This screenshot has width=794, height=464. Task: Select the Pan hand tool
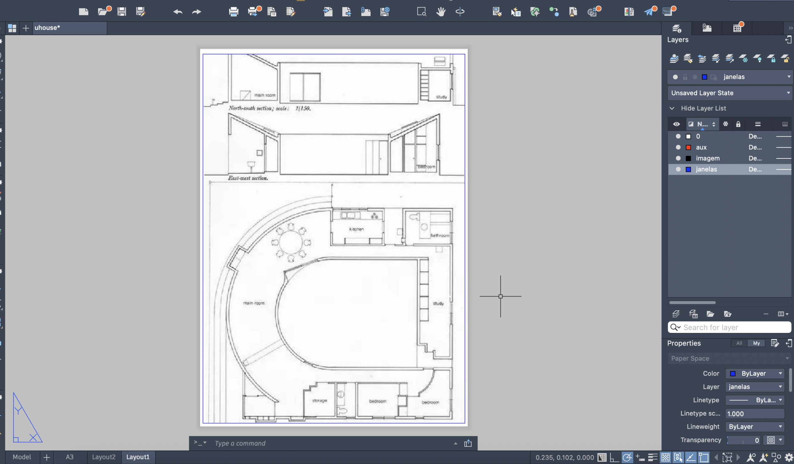click(x=441, y=12)
